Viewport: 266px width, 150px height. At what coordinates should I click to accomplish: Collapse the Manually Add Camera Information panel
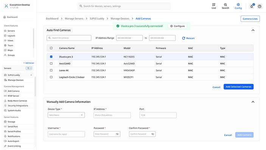tap(253, 102)
